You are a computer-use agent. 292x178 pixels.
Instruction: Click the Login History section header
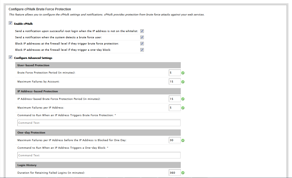coord(98,165)
